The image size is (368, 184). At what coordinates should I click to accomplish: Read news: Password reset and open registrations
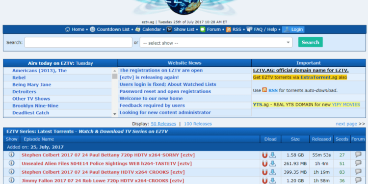[x=165, y=92]
